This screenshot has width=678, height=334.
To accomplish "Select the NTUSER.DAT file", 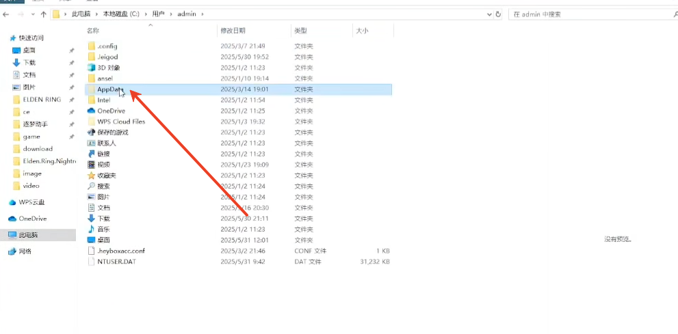I will click(116, 262).
